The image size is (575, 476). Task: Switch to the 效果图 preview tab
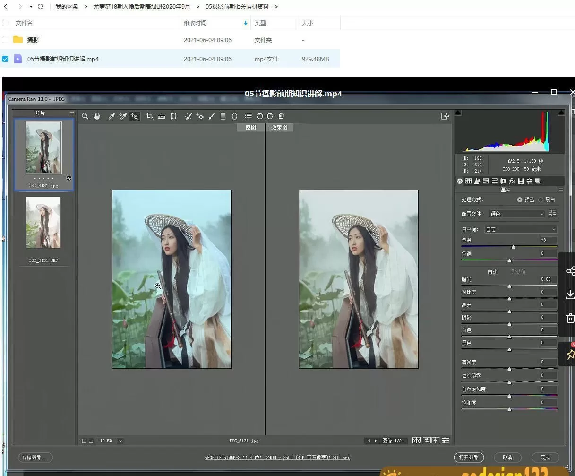click(x=279, y=128)
